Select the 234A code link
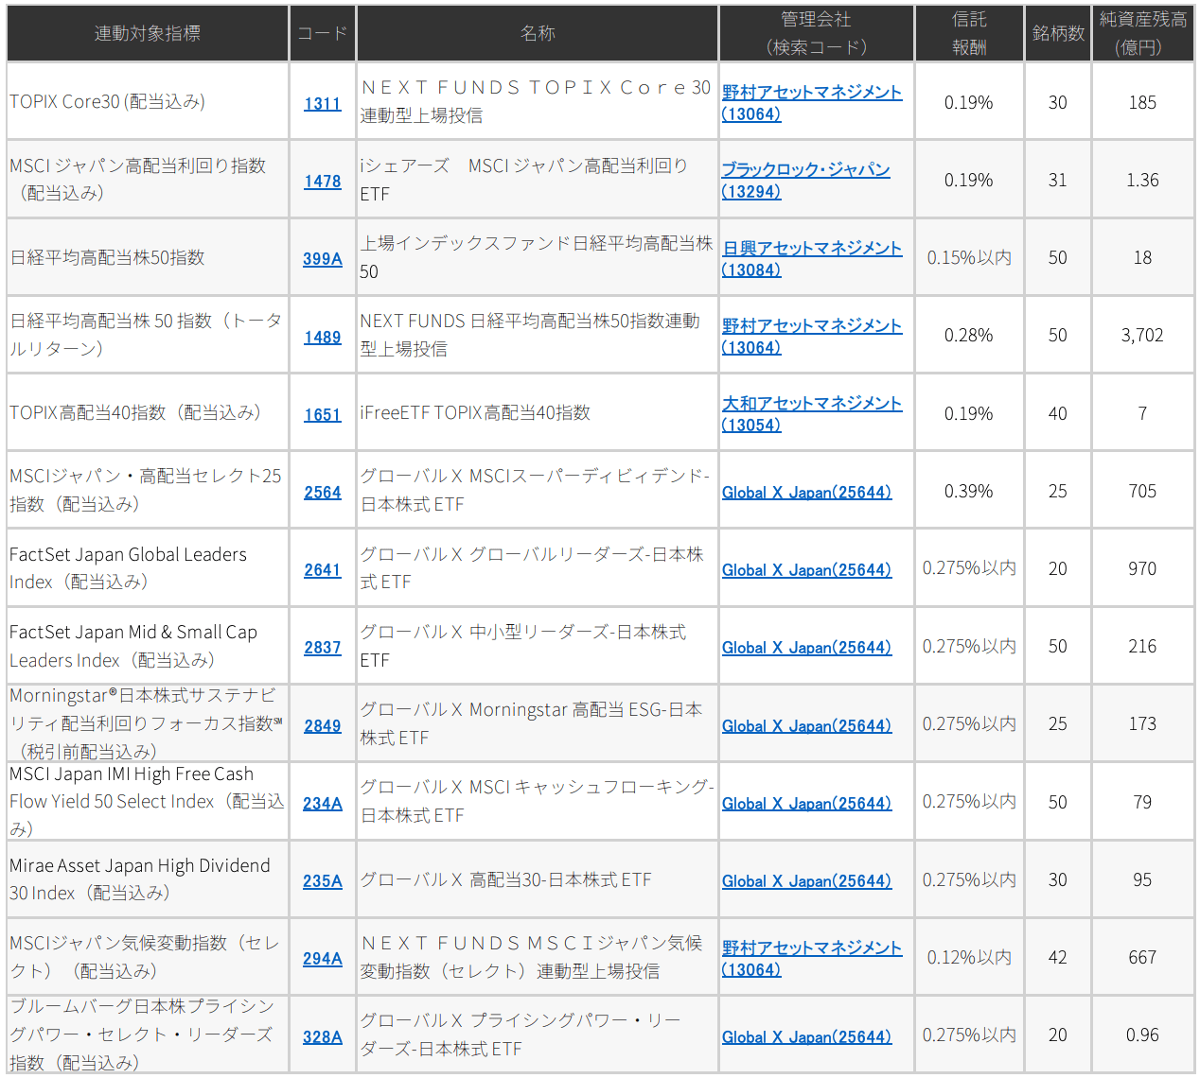Screen dimensions: 1200x1078 (x=322, y=803)
